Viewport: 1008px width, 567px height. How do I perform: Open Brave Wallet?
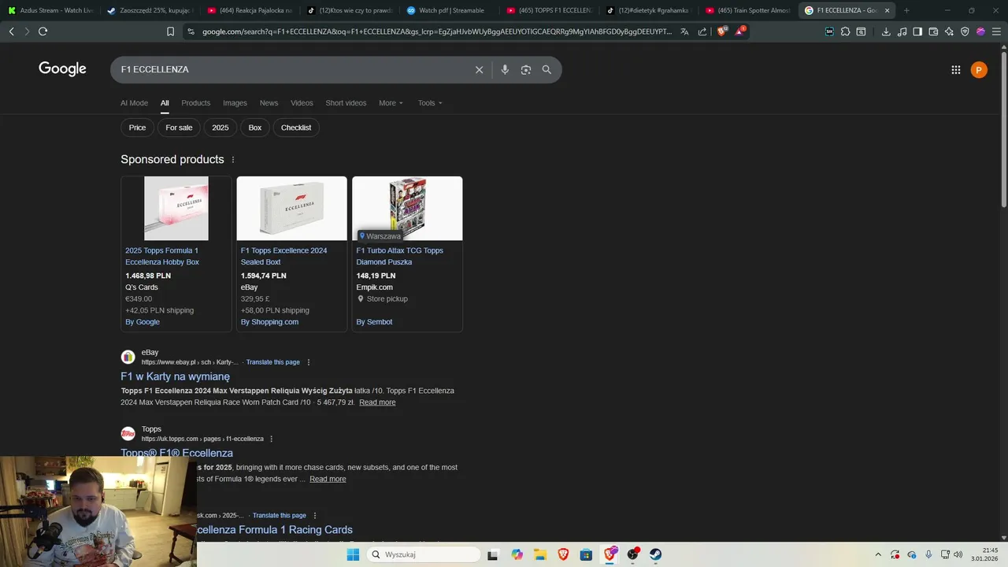click(x=933, y=31)
